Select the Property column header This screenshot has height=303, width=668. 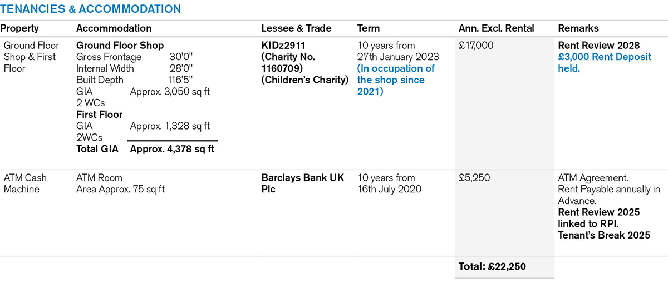tap(19, 28)
